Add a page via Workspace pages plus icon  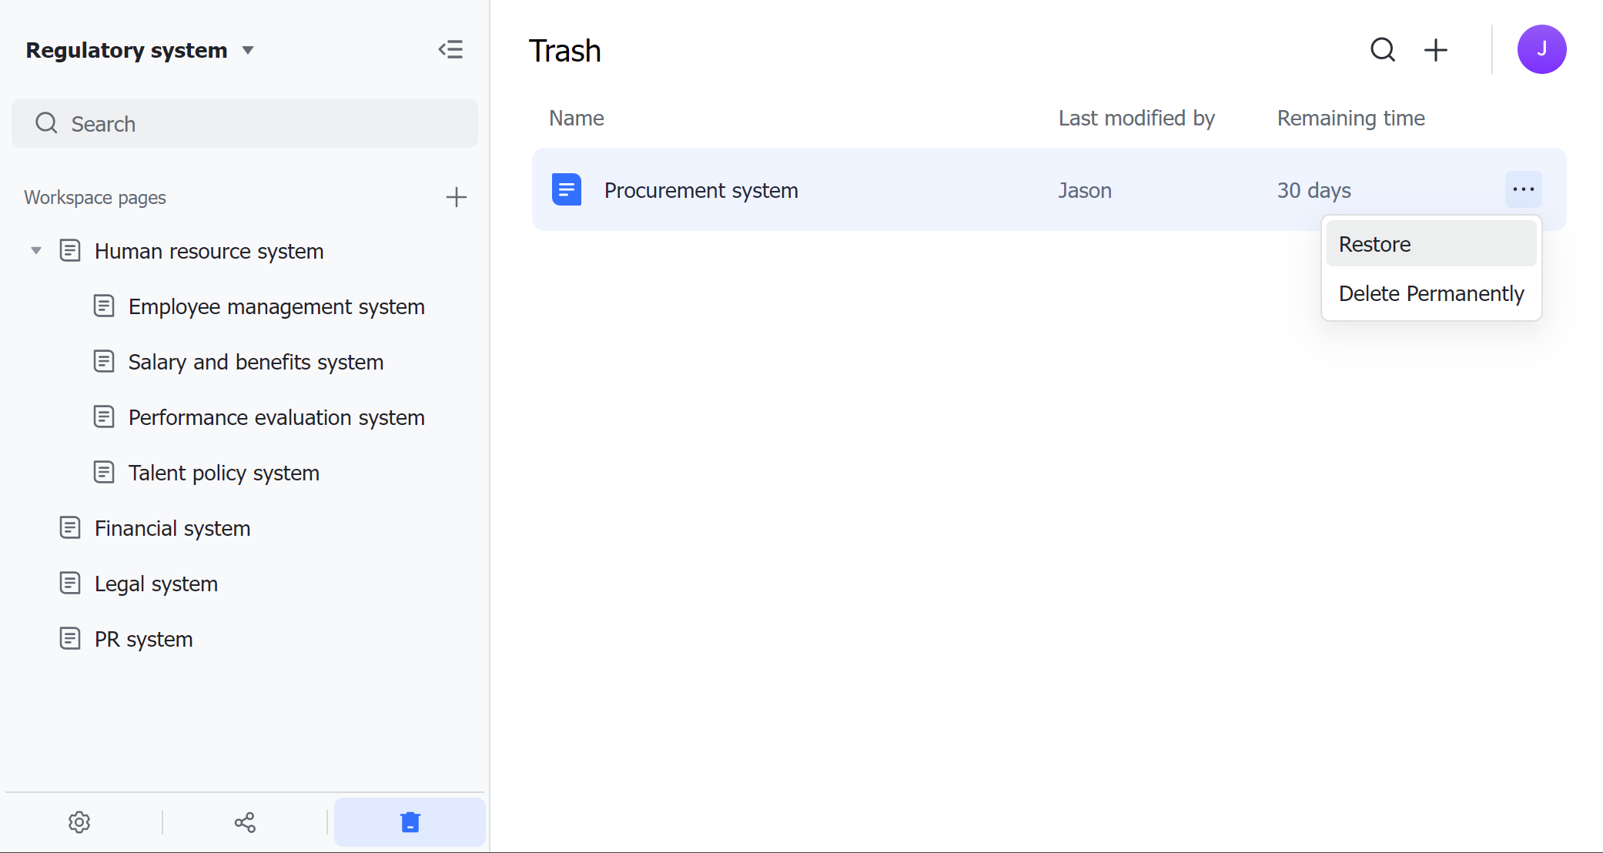(x=456, y=197)
